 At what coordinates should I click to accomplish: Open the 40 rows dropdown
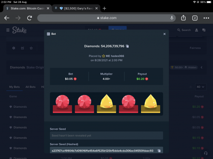pyautogui.click(x=201, y=87)
